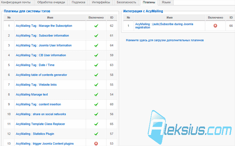Switch to the Подписка tab

pos(78,2)
